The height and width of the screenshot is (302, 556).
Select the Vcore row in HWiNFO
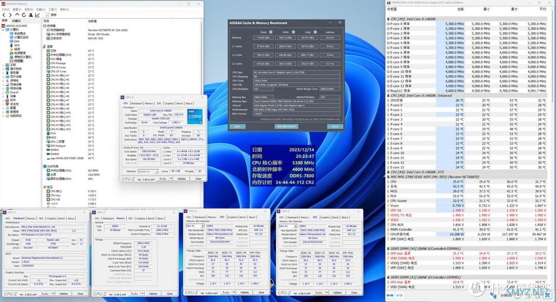pos(467,206)
